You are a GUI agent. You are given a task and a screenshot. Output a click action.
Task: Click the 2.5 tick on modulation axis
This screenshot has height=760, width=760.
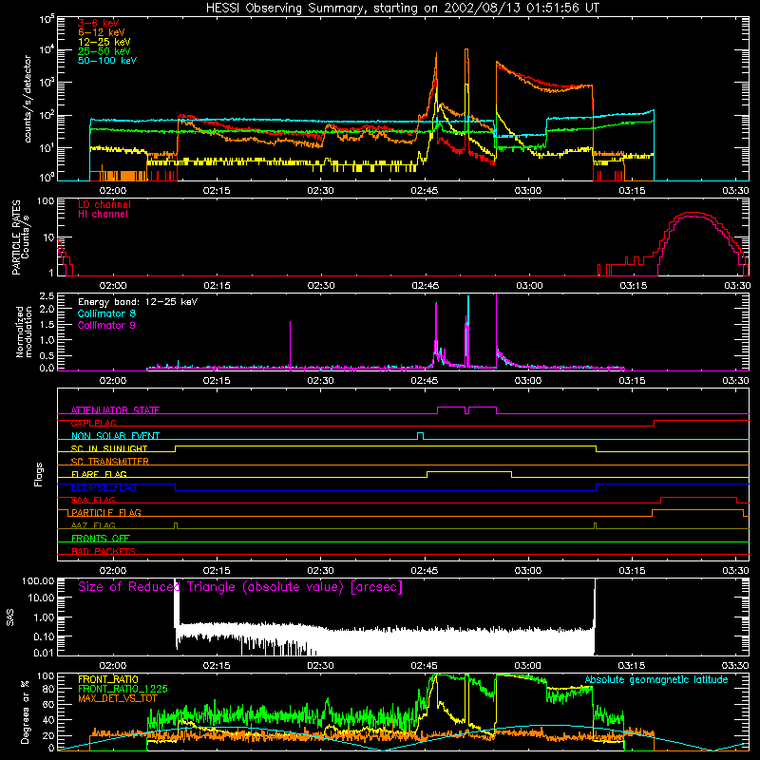pos(47,295)
